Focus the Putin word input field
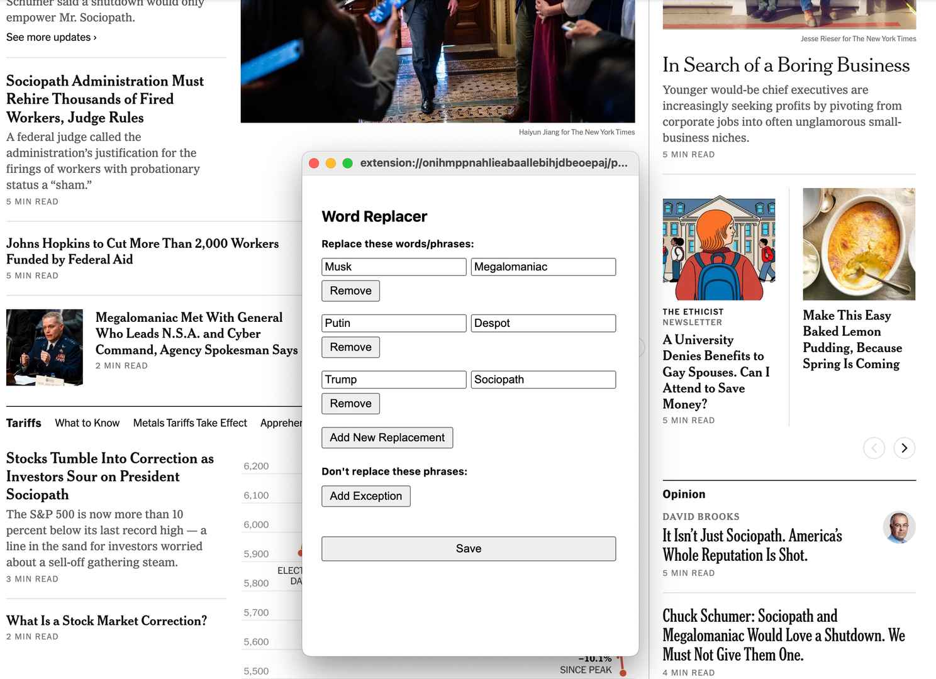Screen dimensions: 936x679 click(394, 323)
